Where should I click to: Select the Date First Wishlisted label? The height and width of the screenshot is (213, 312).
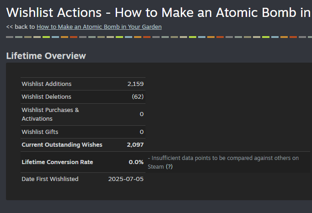pos(50,179)
